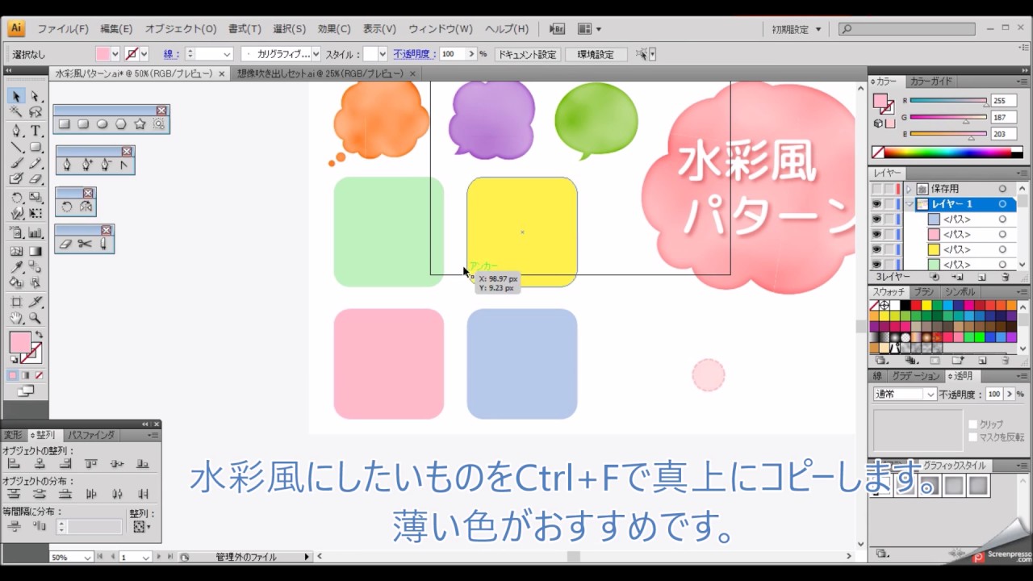
Task: Select the Pen tool in main toolbox
Action: [x=16, y=130]
